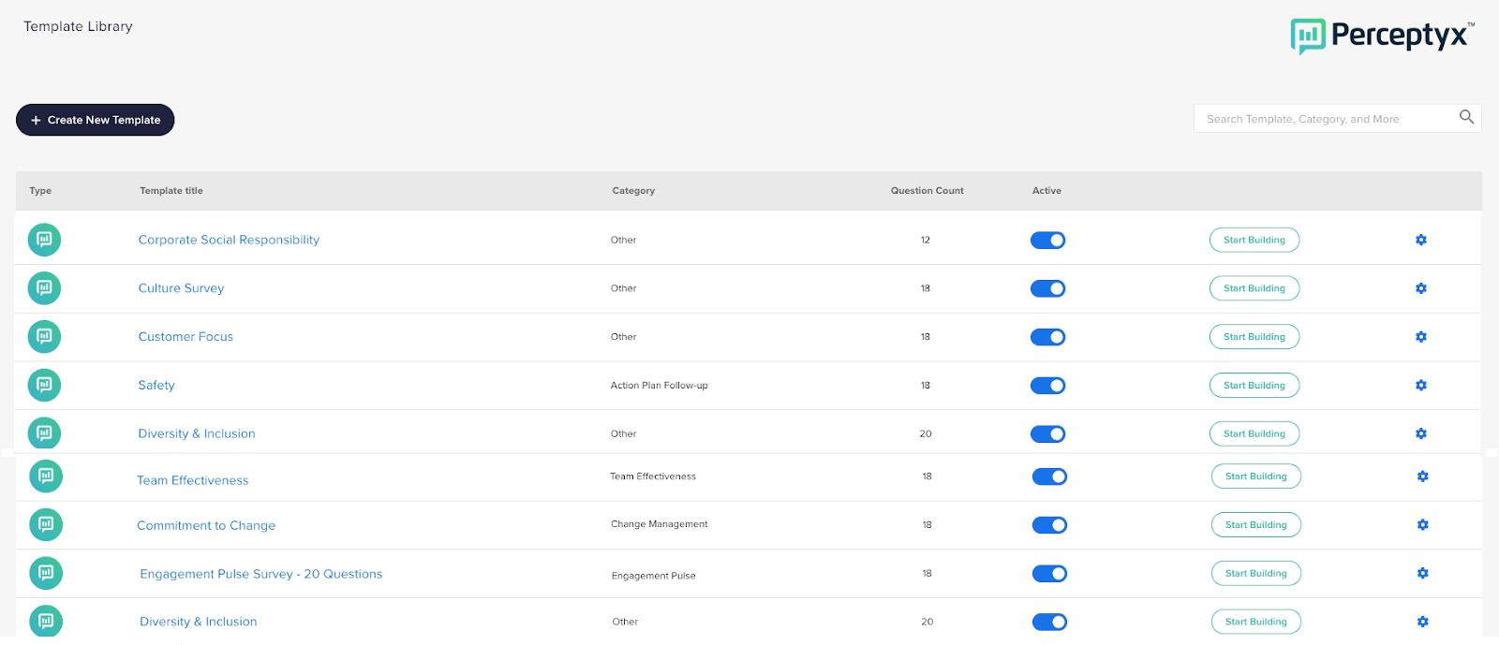Click the Type column header

click(40, 191)
